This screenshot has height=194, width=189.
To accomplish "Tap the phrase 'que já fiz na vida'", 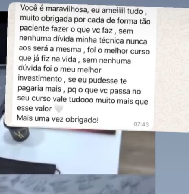I will [x=48, y=59].
